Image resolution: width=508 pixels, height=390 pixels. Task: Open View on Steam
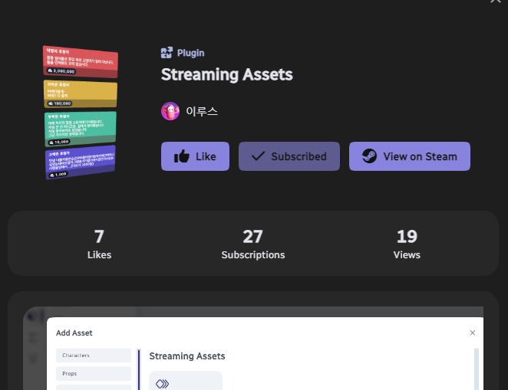[x=410, y=156]
